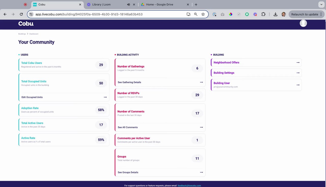This screenshot has width=326, height=187.
Task: Click the arrow on Building Settings card
Action: click(298, 73)
